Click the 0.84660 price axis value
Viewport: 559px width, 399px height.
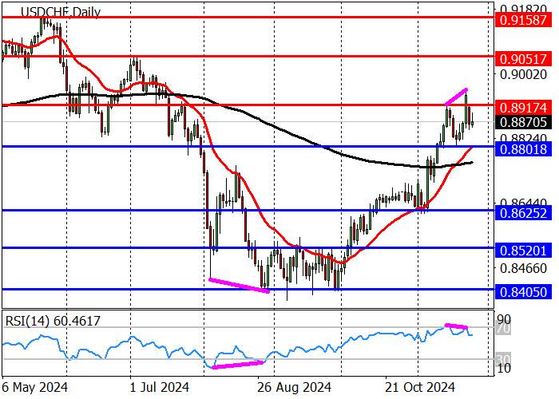coord(523,268)
